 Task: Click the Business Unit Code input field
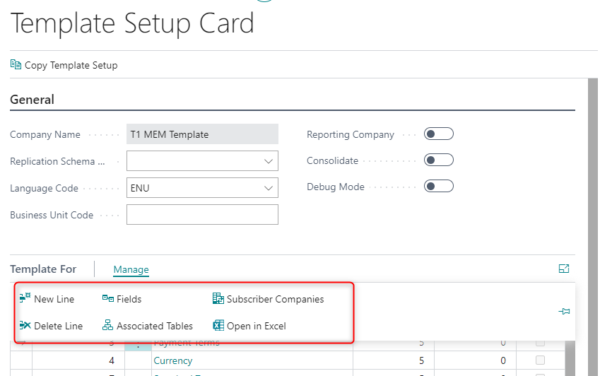(x=202, y=215)
